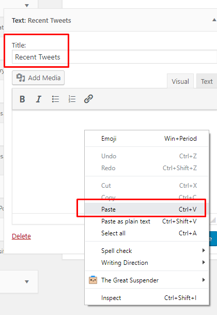Insert a numbered list

pos(72,99)
